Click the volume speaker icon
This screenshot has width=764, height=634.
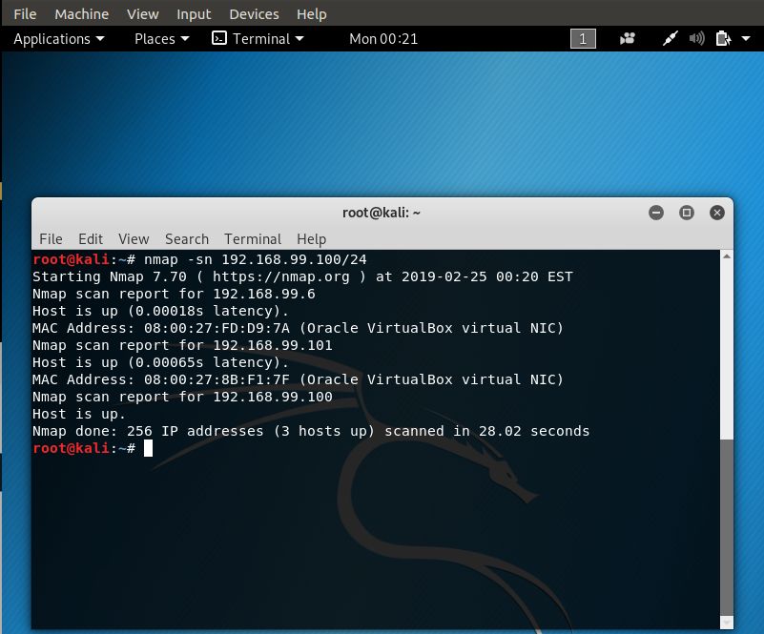697,38
